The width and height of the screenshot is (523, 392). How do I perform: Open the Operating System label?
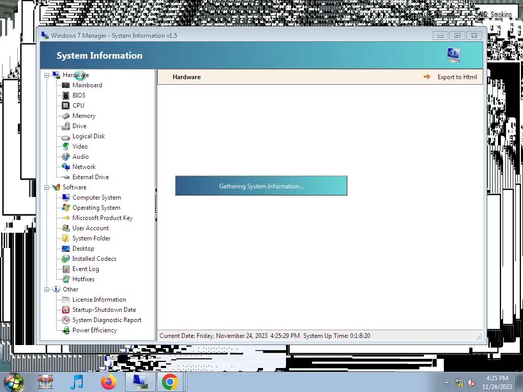pos(97,208)
